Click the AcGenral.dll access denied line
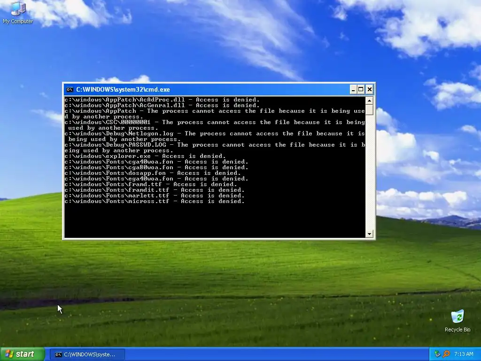 tap(162, 105)
